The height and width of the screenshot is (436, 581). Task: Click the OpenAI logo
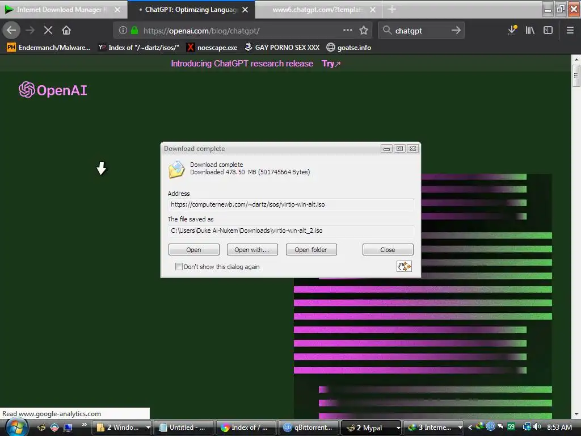(53, 90)
